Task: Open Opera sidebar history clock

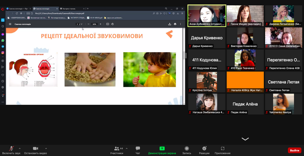Action: (x=3, y=81)
